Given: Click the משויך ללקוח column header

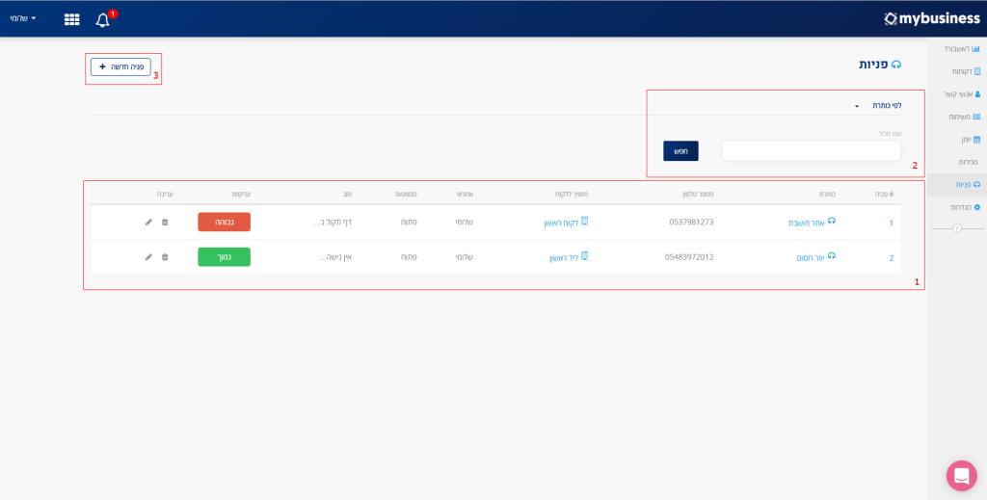Looking at the screenshot, I should (x=571, y=195).
